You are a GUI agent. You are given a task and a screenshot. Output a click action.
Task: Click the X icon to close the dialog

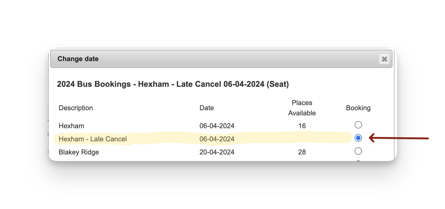[384, 59]
